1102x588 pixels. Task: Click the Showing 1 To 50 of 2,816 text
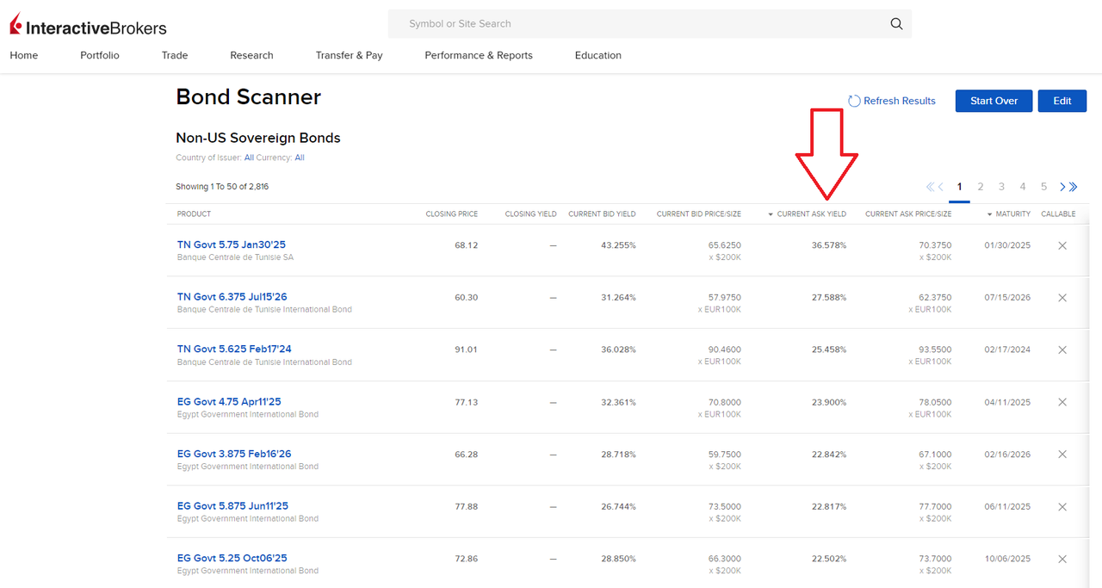pyautogui.click(x=222, y=187)
